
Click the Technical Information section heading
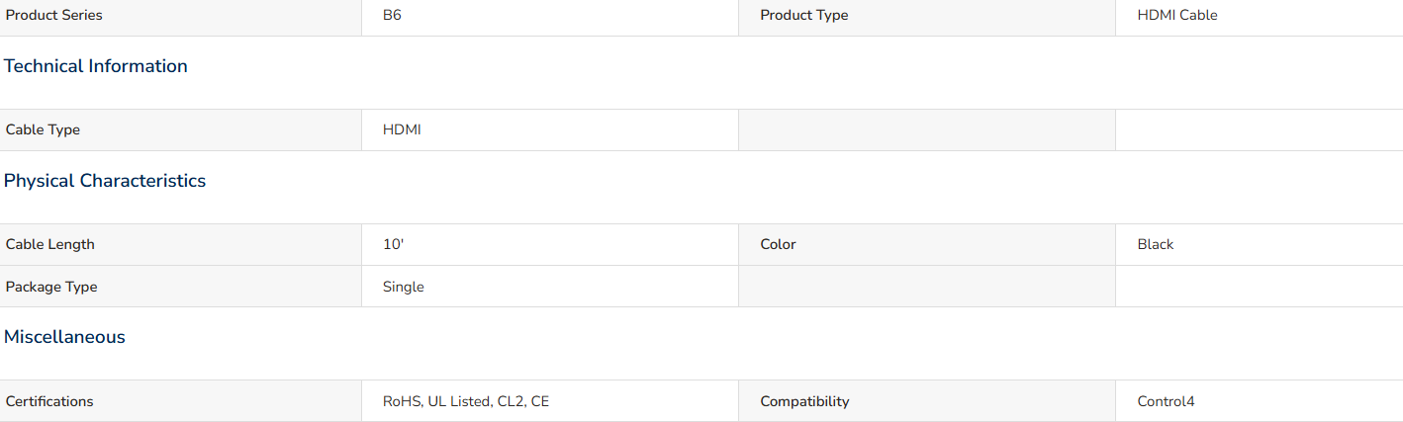[x=95, y=66]
